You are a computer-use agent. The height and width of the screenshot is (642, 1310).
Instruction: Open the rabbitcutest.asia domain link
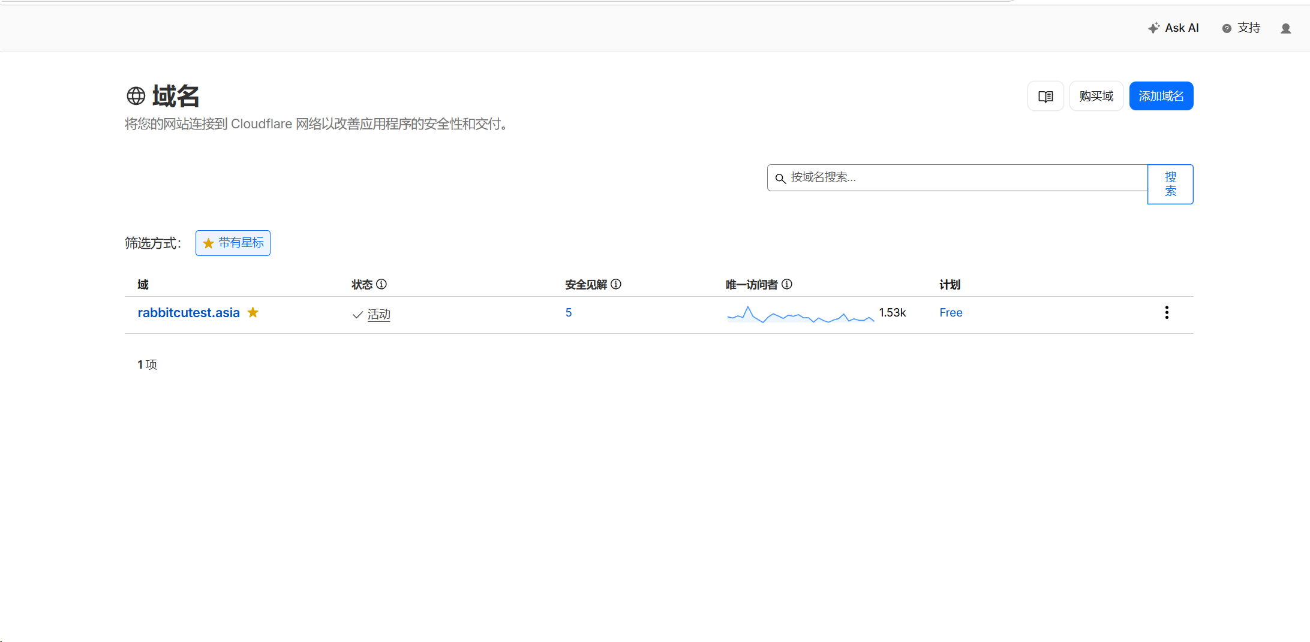tap(188, 313)
